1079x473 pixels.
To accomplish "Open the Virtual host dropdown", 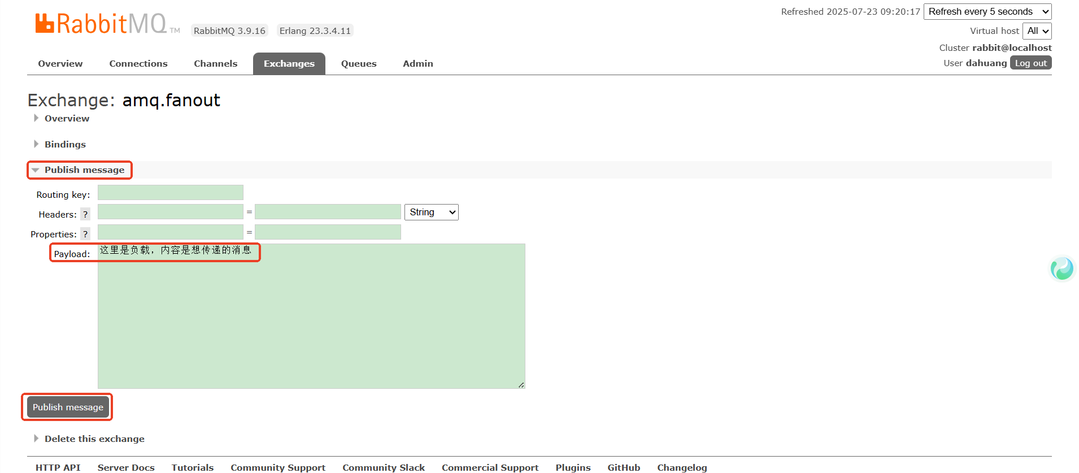I will 1037,31.
